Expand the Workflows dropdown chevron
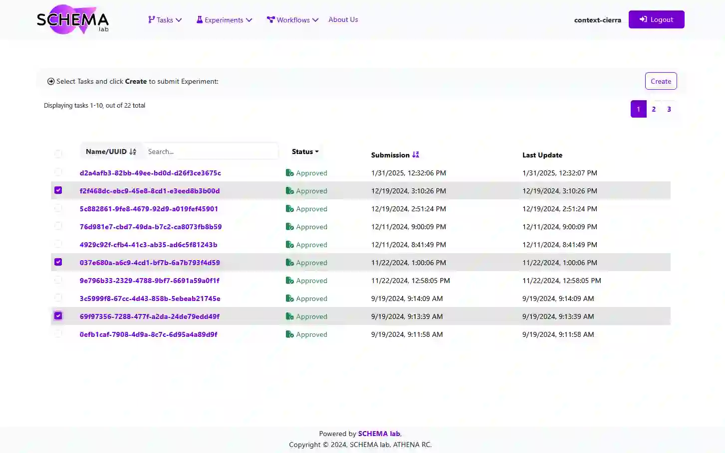This screenshot has width=725, height=453. tap(315, 20)
